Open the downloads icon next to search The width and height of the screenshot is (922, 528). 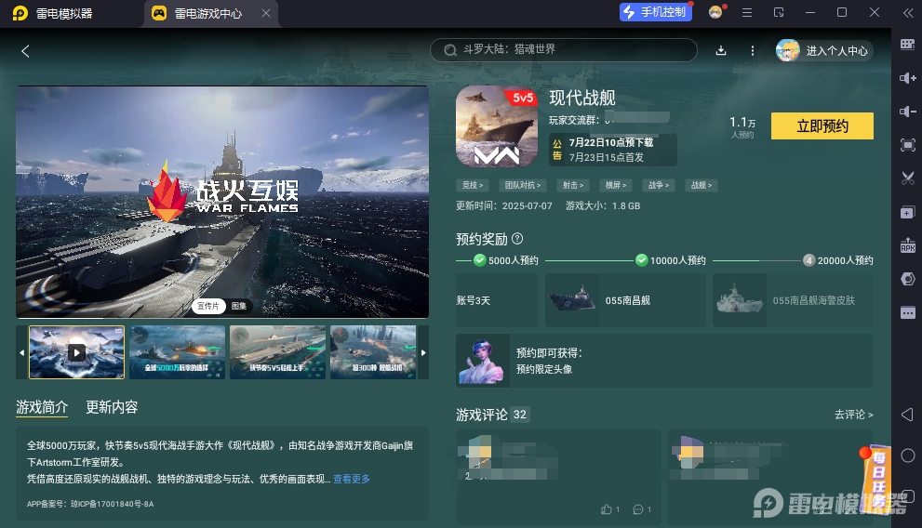point(721,50)
